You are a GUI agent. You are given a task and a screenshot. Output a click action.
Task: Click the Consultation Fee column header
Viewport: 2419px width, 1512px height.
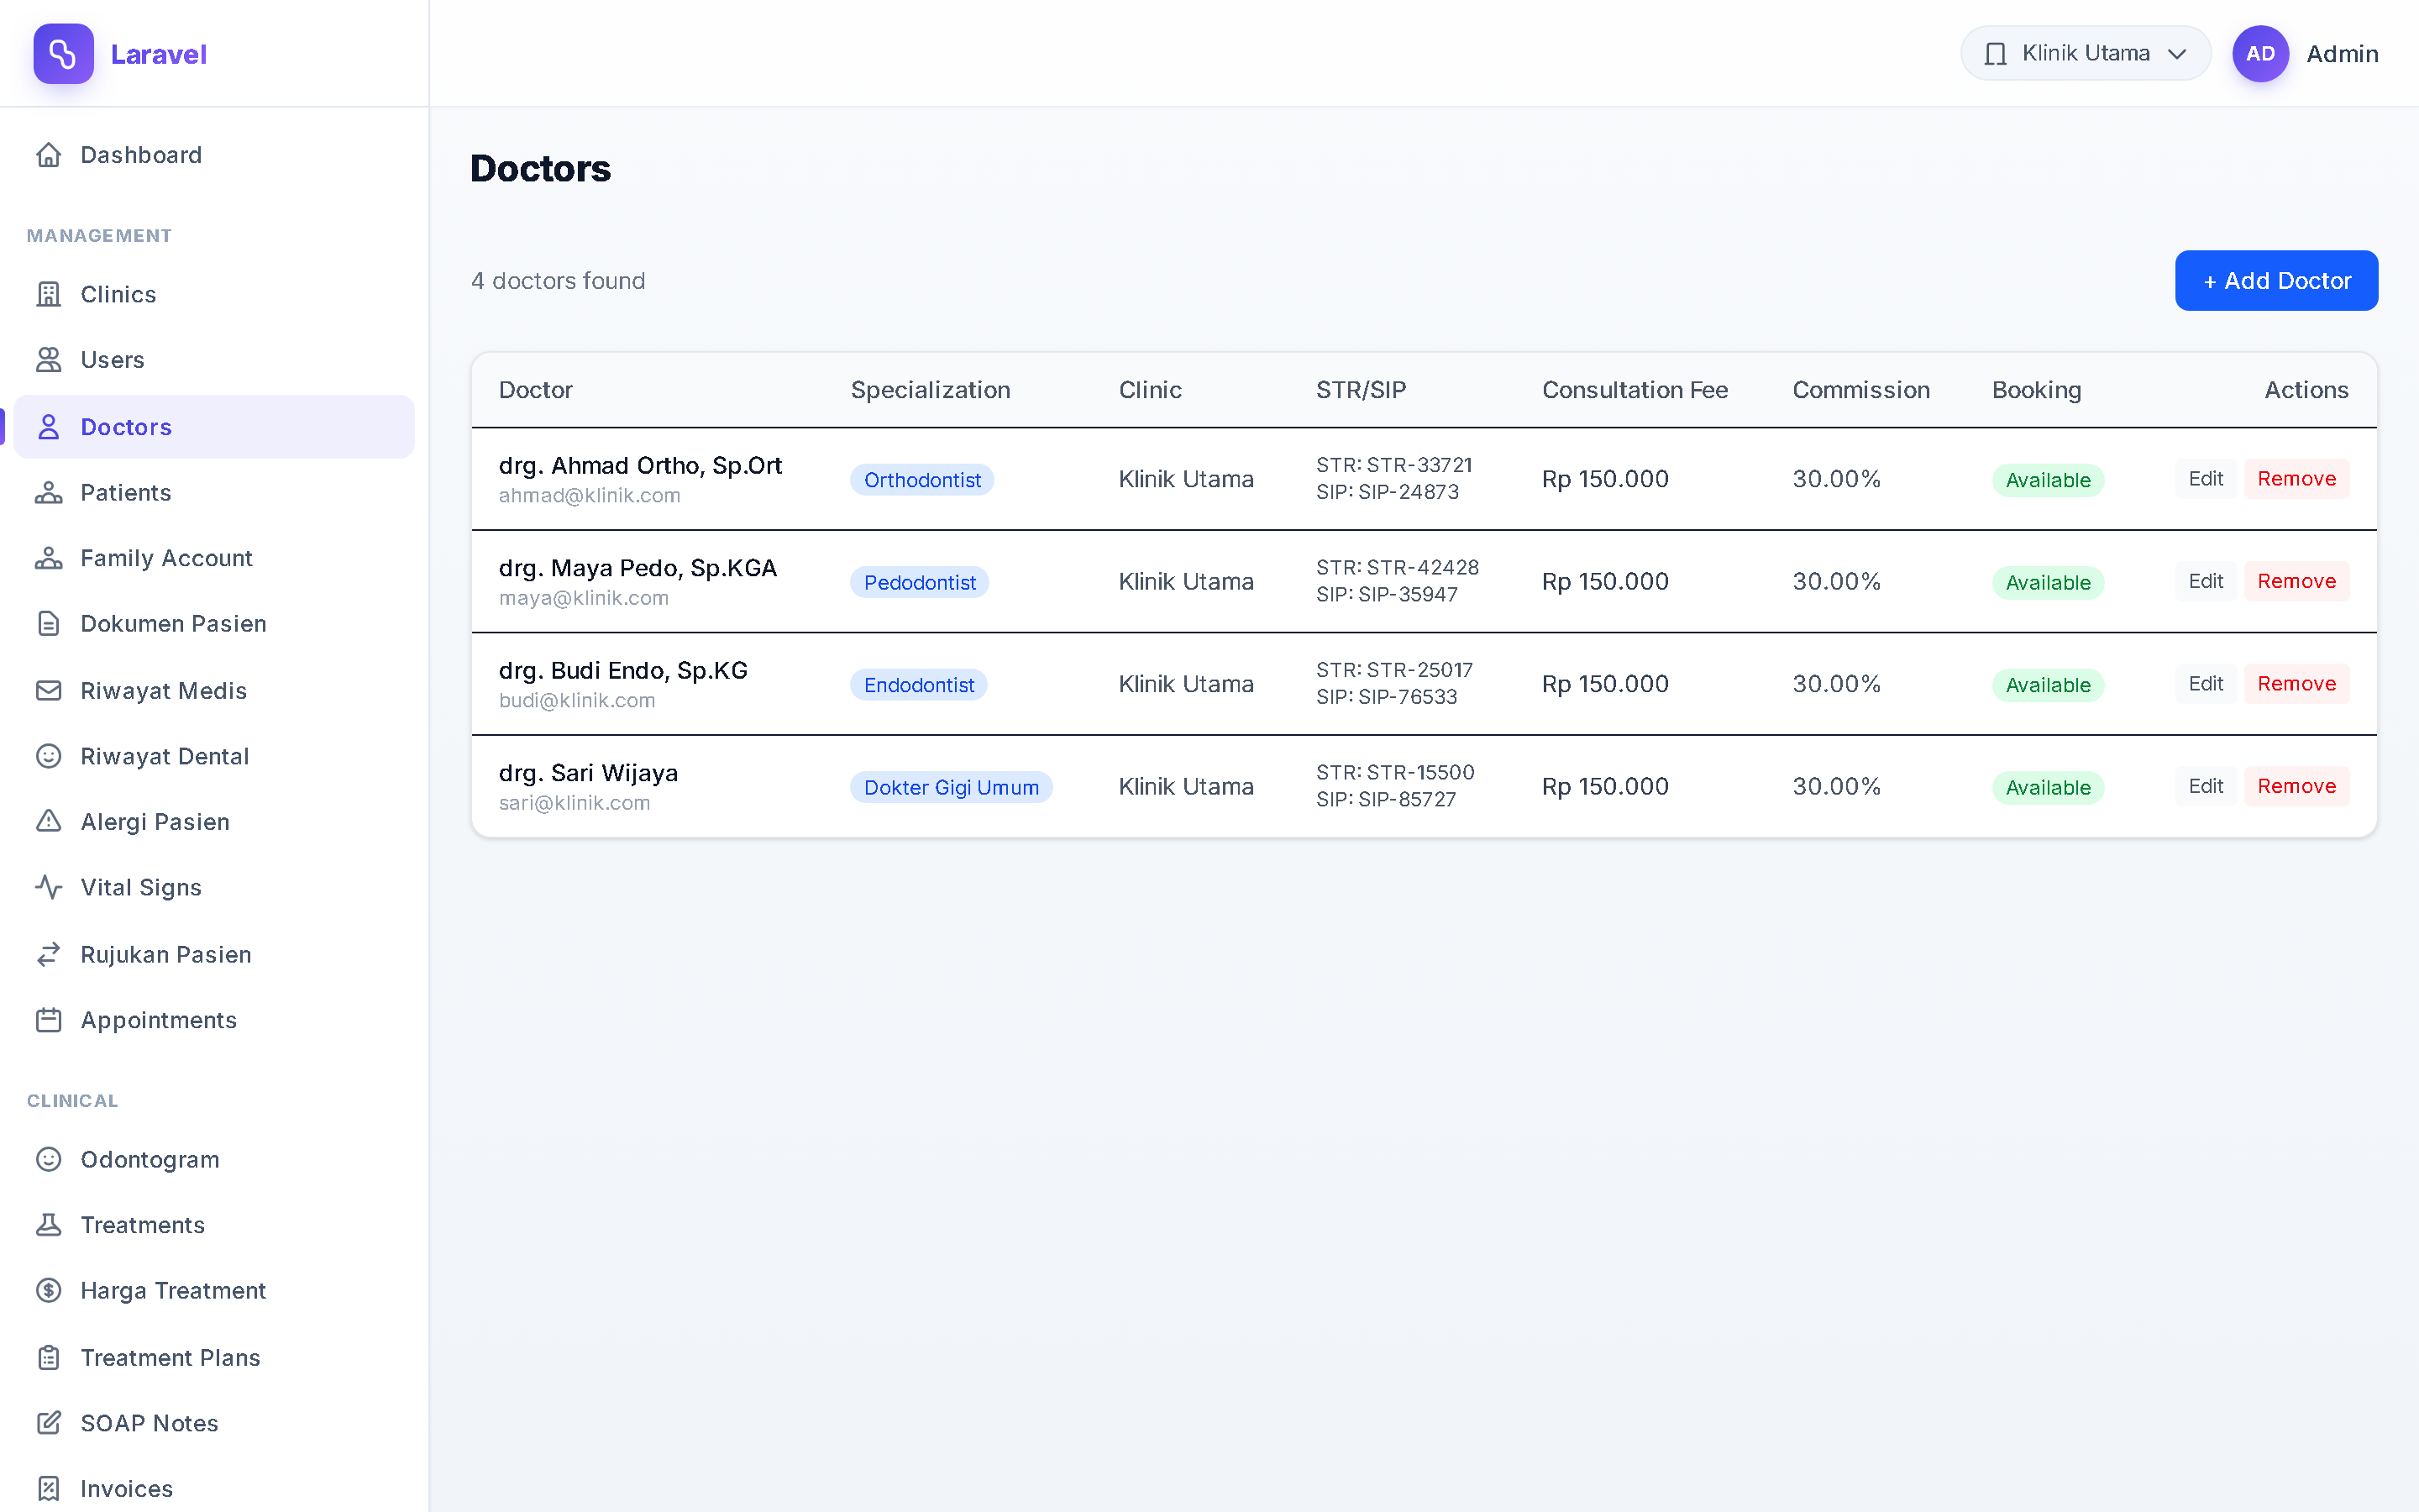1635,390
